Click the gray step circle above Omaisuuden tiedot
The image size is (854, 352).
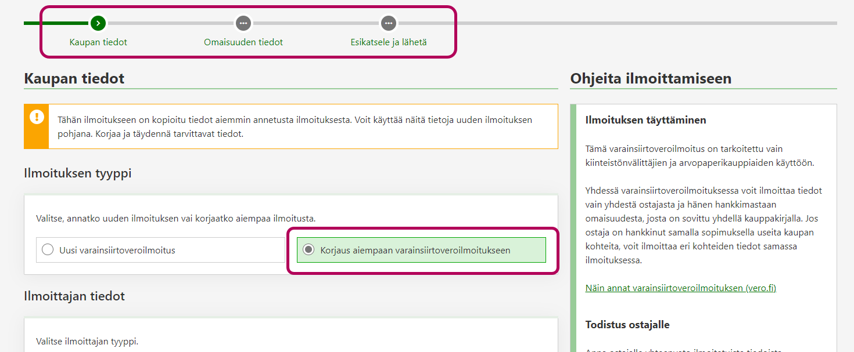point(243,23)
